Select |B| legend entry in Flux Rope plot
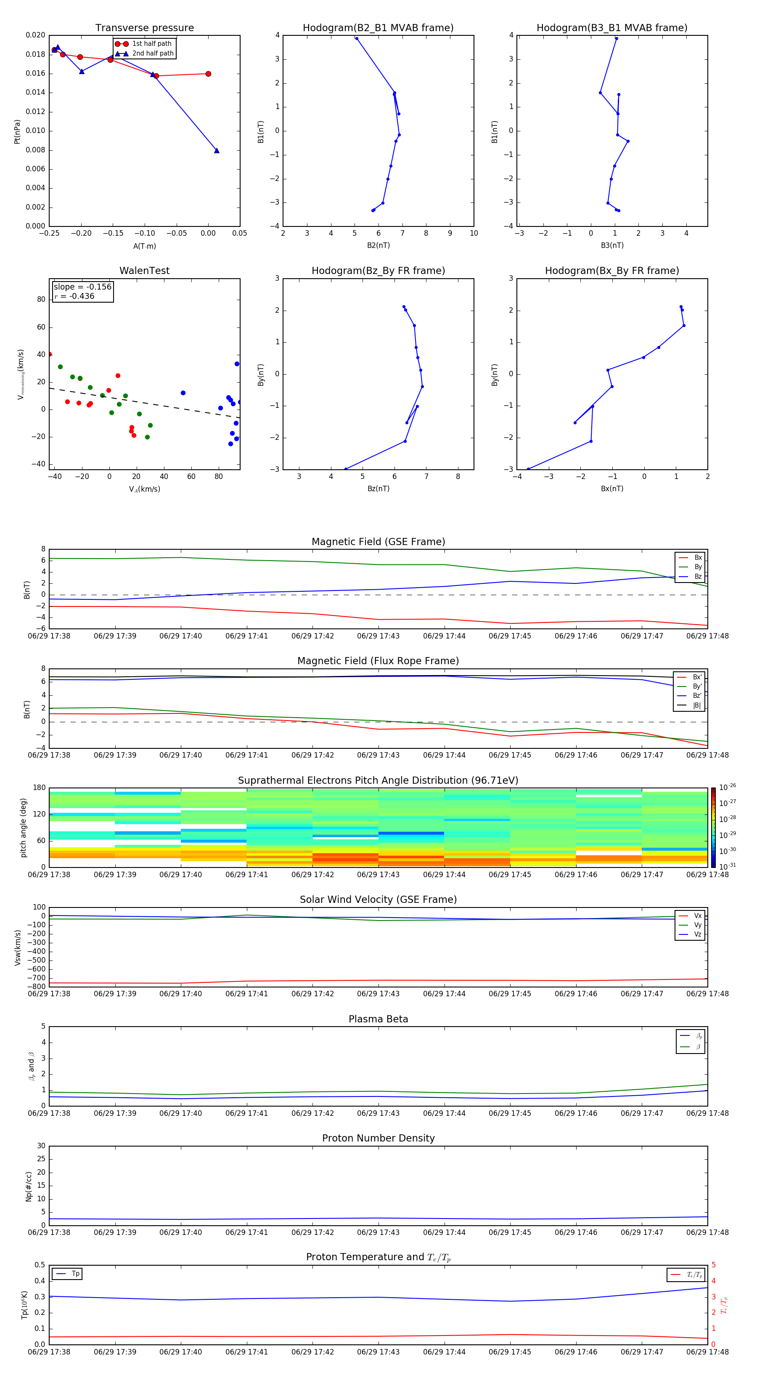This screenshot has width=757, height=1389. (690, 705)
